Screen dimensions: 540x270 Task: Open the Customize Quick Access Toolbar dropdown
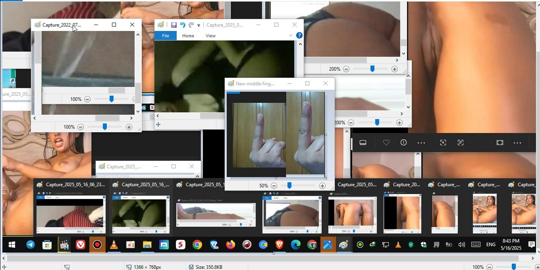pyautogui.click(x=199, y=25)
